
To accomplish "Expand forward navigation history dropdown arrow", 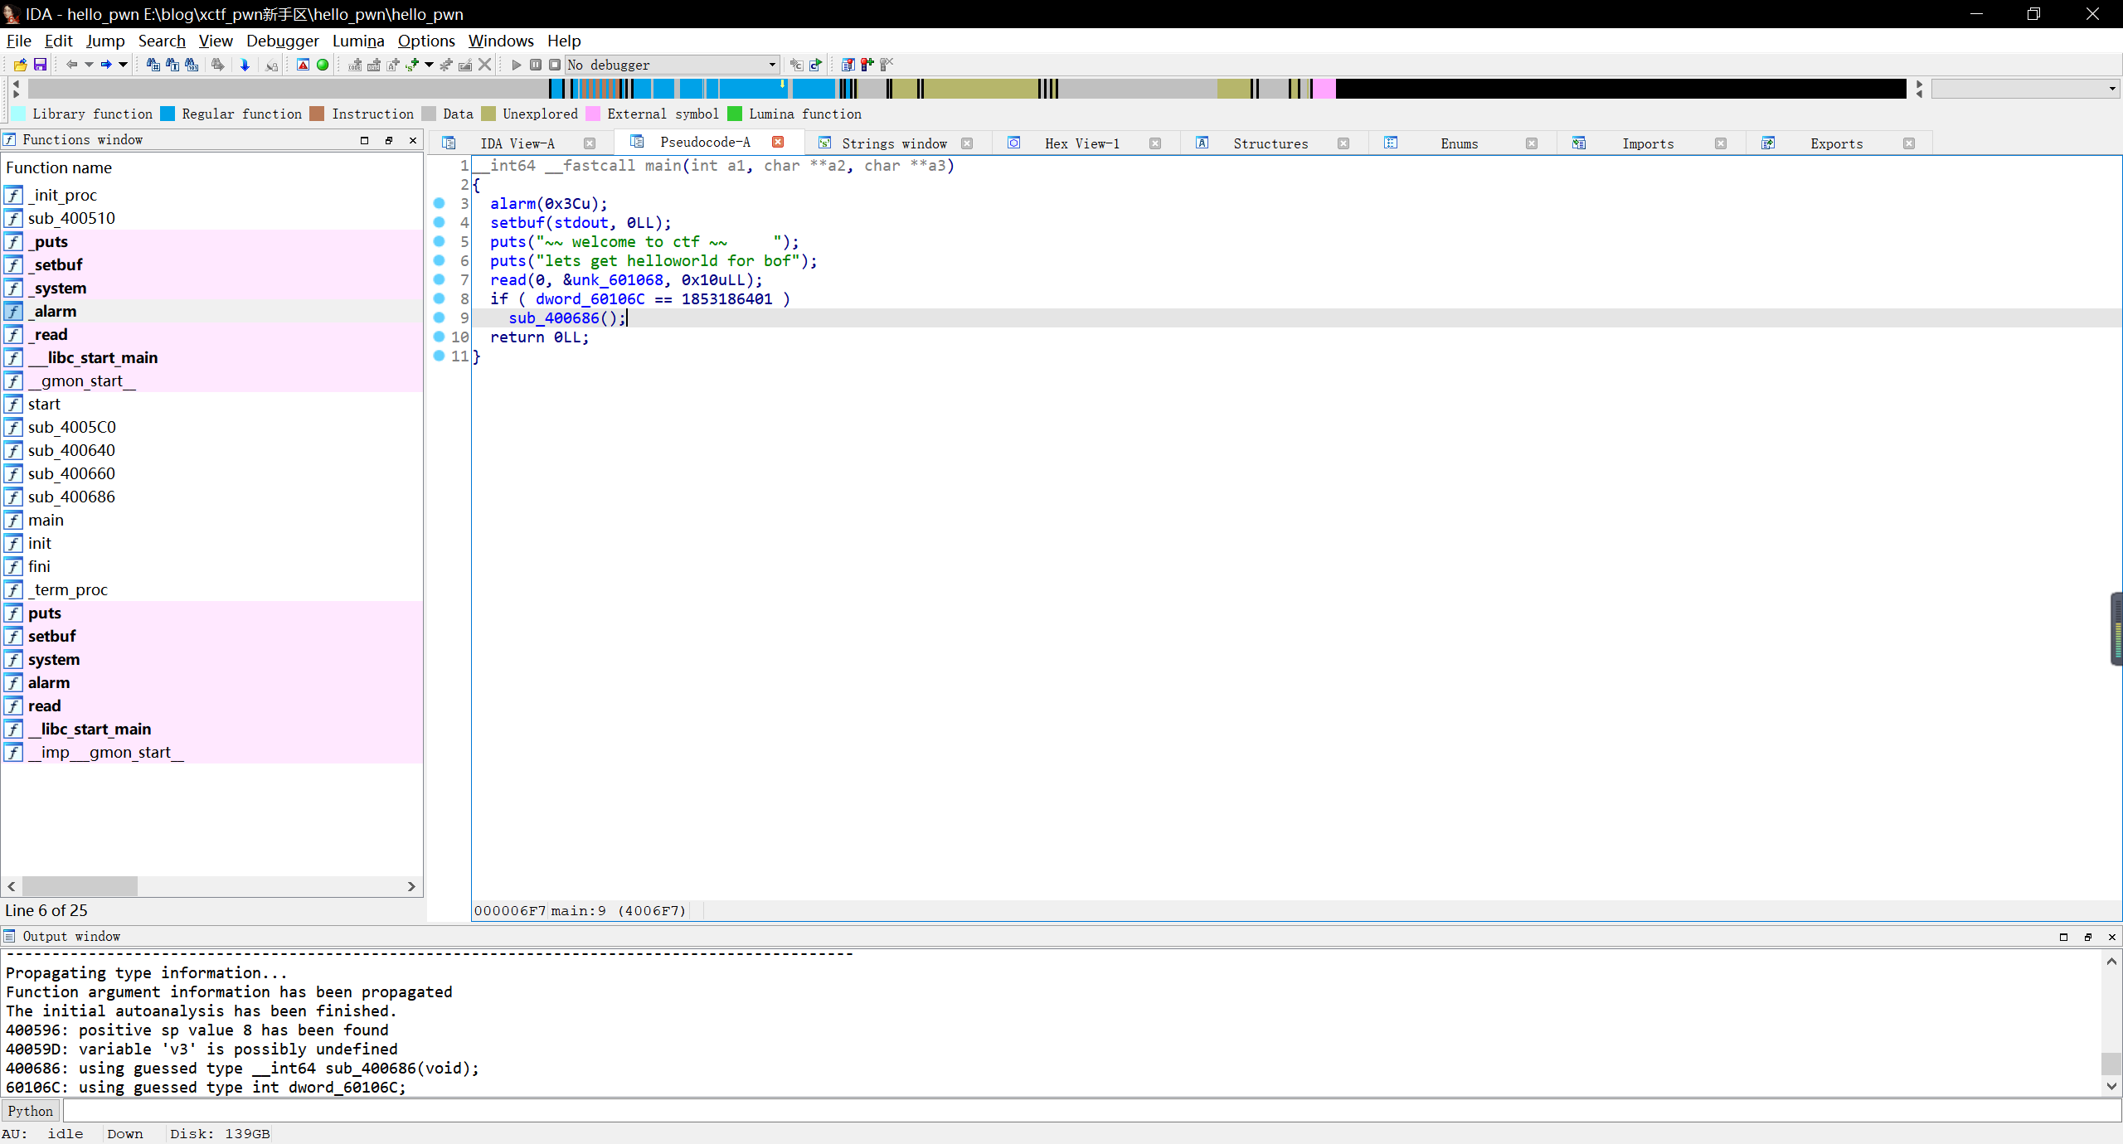I will coord(124,65).
